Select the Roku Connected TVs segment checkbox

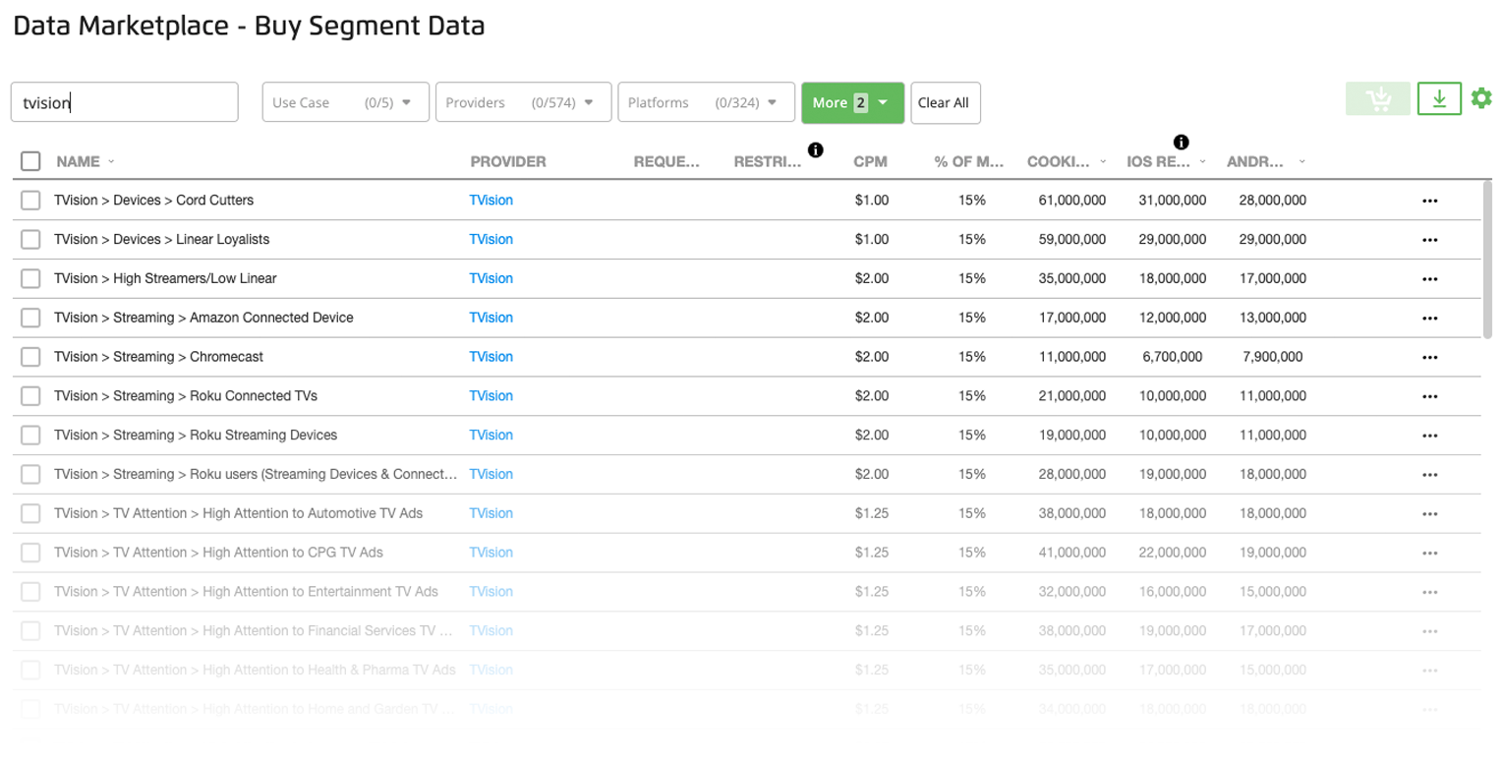29,396
